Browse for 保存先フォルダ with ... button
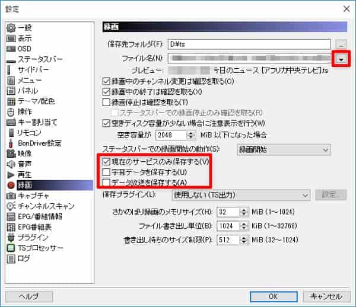The image size is (356, 307). tap(341, 43)
